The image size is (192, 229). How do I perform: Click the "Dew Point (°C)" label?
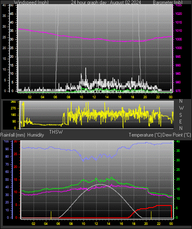coord(177,135)
